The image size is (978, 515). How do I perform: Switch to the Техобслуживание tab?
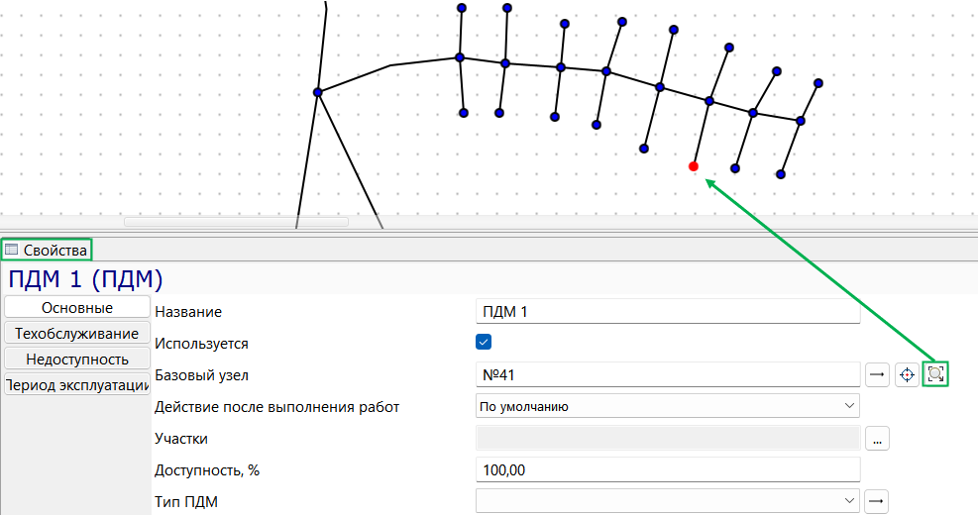[x=76, y=334]
